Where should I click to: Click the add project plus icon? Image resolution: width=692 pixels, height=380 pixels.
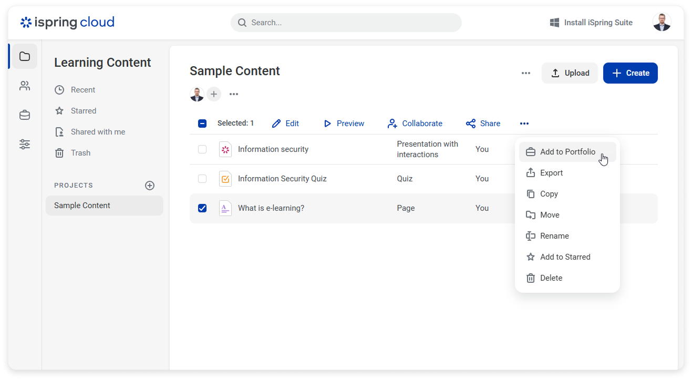150,186
